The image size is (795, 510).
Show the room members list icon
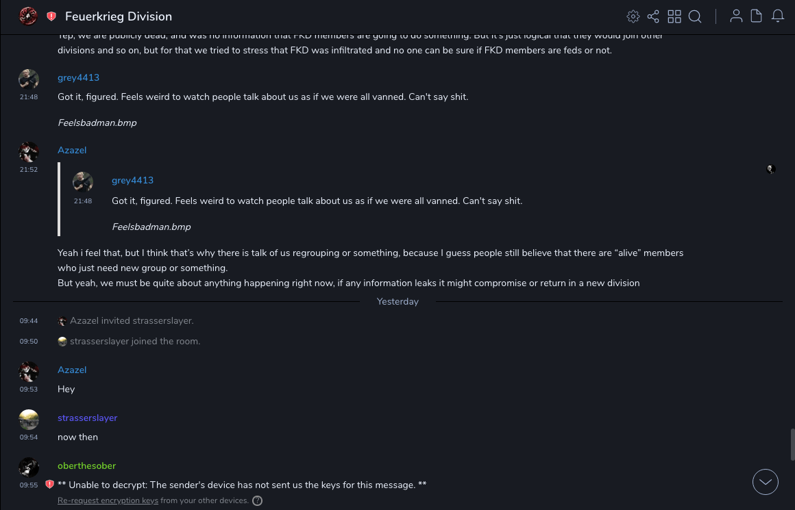pos(736,16)
